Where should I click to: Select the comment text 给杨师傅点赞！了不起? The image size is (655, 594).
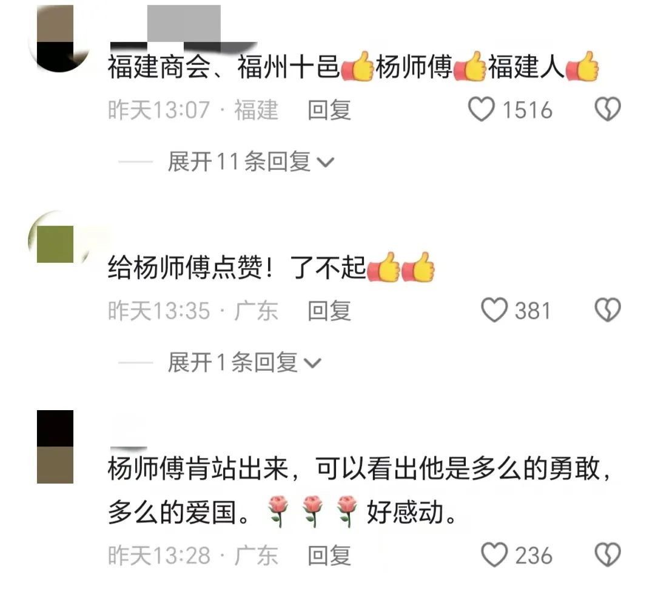[237, 268]
